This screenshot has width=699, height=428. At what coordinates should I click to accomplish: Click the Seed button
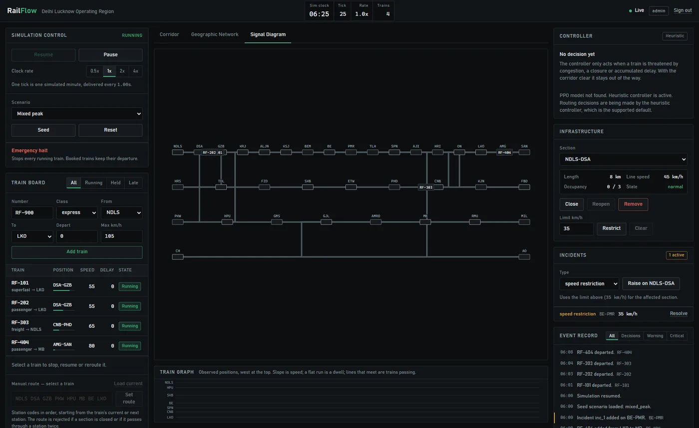[43, 131]
